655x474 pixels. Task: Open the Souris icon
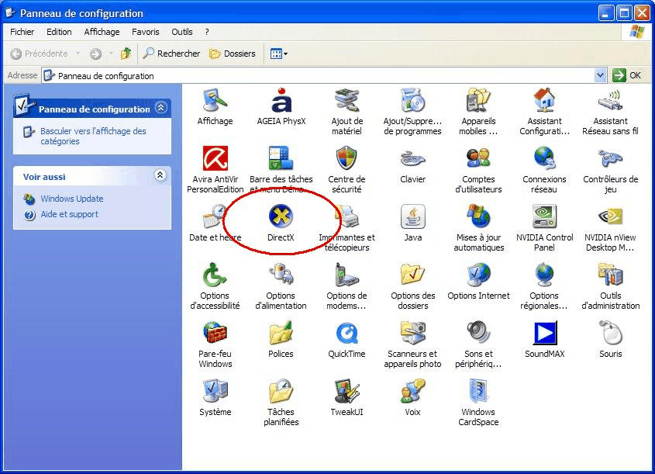pos(610,333)
